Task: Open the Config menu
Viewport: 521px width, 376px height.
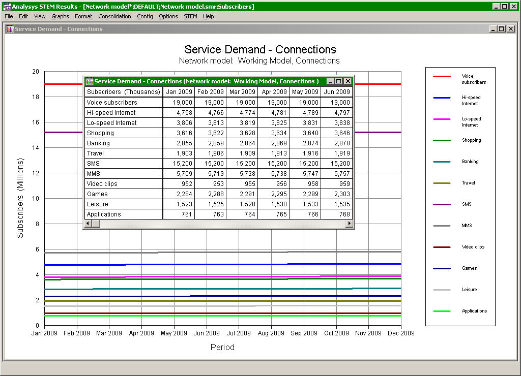Action: (145, 16)
